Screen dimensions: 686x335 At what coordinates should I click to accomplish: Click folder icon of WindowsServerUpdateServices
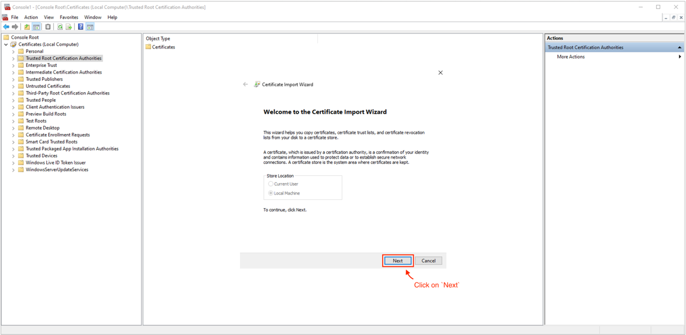pos(20,170)
